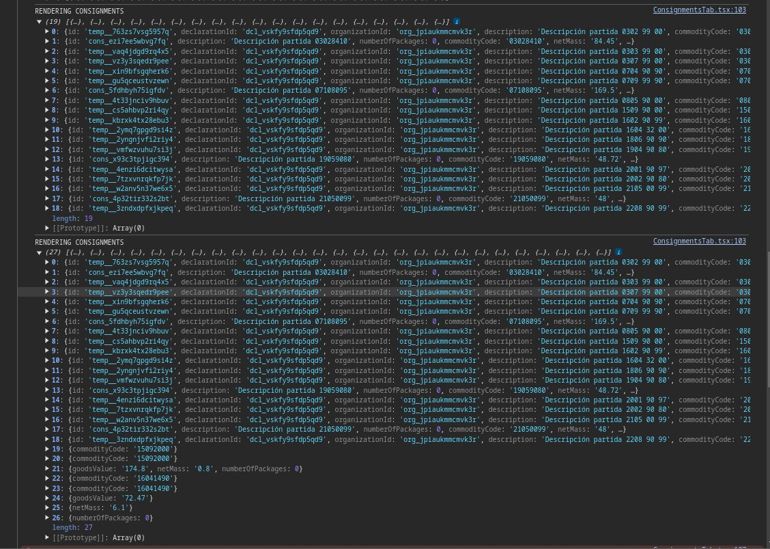Image resolution: width=770 pixels, height=549 pixels.
Task: Expand entry 25 with netMass '6.1'
Action: coord(47,508)
